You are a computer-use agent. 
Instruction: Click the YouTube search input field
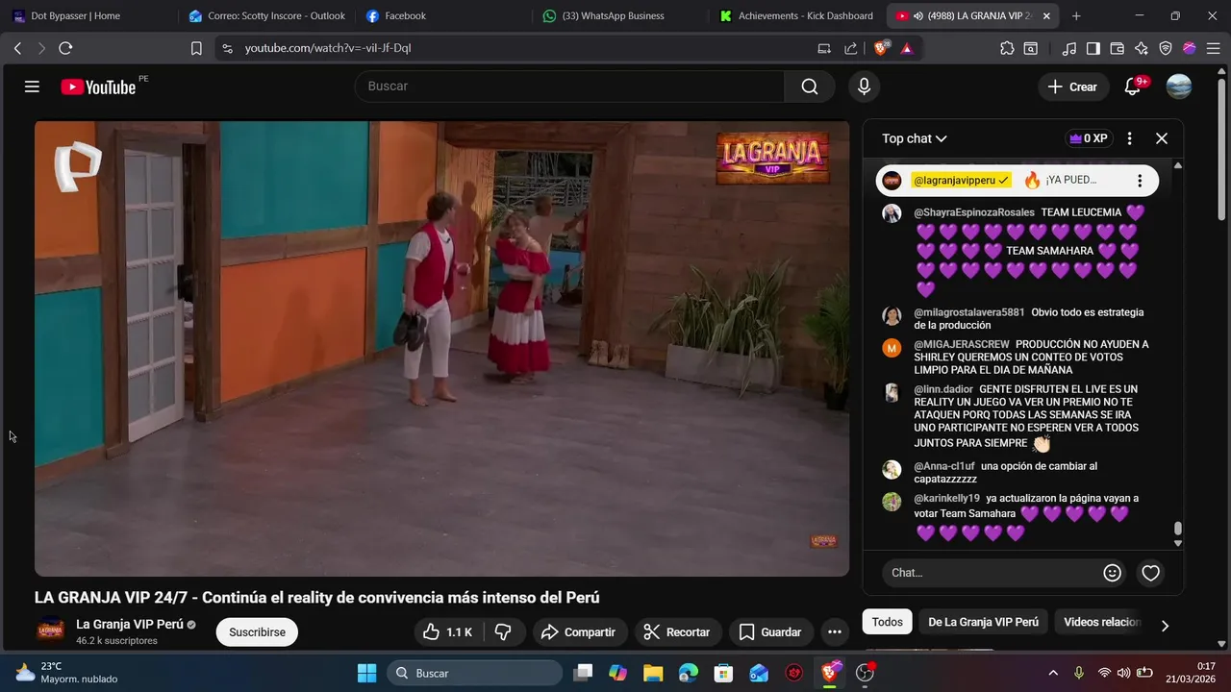pyautogui.click(x=569, y=86)
